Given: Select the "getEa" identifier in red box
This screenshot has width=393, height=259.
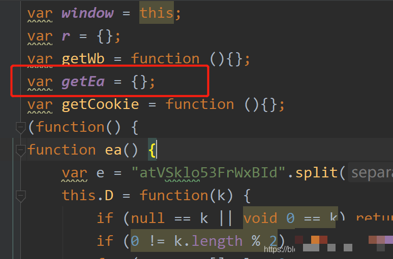Looking at the screenshot, I should pos(83,81).
